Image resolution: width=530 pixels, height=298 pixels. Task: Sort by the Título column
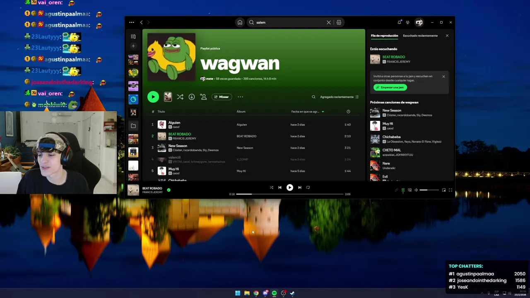(161, 111)
